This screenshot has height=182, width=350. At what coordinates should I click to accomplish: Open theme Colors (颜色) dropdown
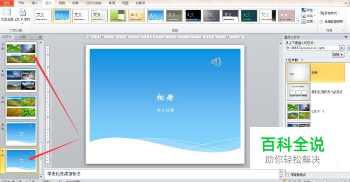tap(309, 10)
